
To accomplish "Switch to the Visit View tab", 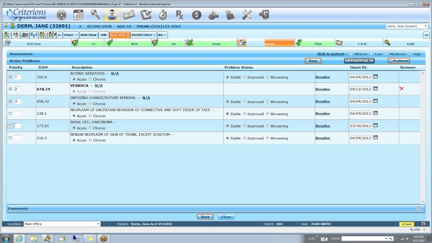I will (88, 35).
